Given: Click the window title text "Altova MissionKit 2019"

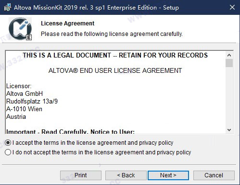Looking at the screenshot, I should tap(46, 8).
